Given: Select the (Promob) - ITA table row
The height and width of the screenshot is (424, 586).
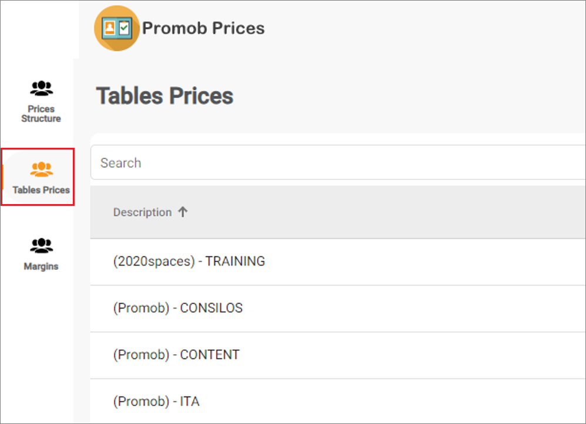Looking at the screenshot, I should [338, 402].
